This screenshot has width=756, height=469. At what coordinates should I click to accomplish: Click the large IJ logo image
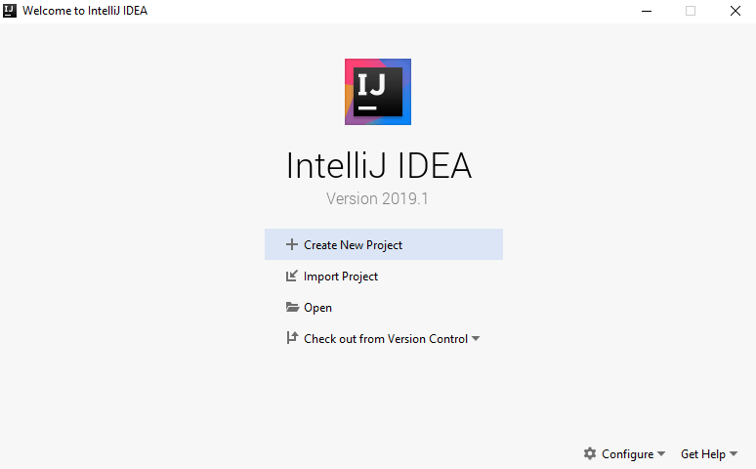(x=378, y=92)
